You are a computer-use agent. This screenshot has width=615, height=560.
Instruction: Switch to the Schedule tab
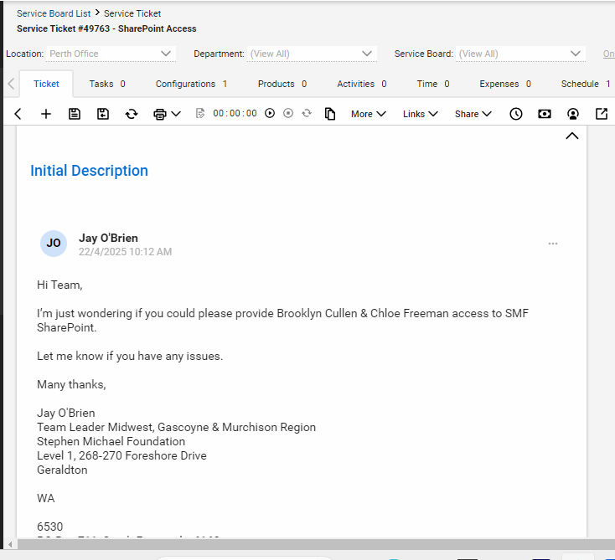[586, 84]
